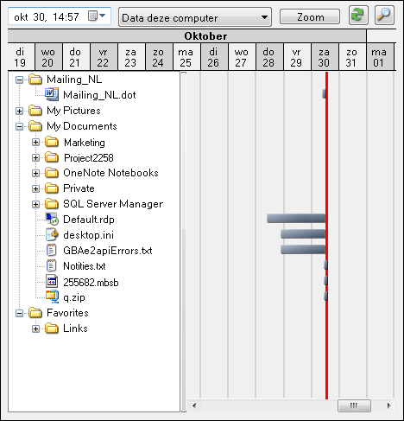This screenshot has height=421, width=404.
Task: Click the Zoom button
Action: pos(310,16)
